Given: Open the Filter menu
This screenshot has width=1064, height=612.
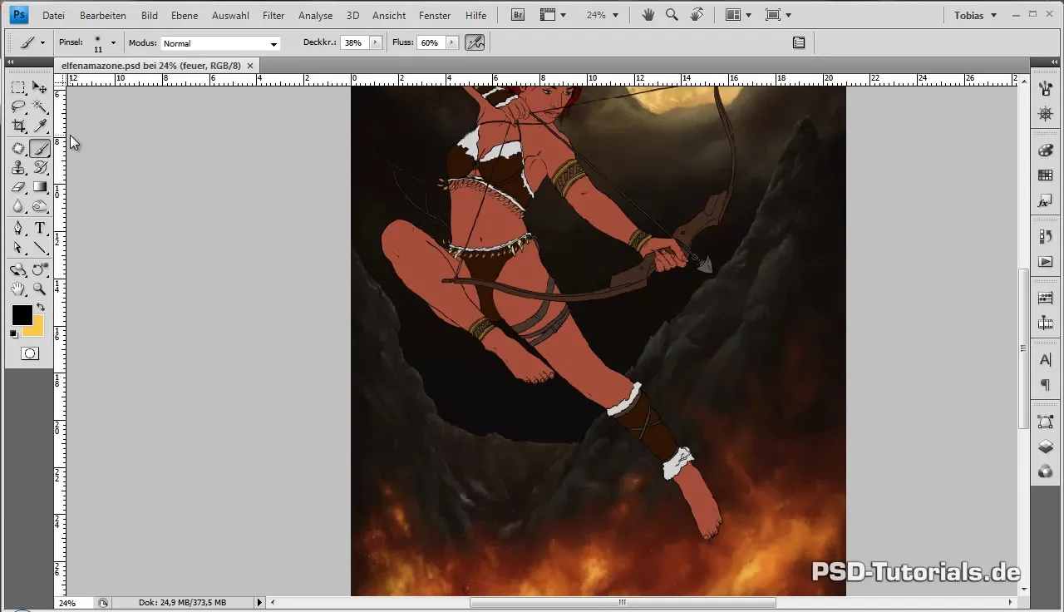Looking at the screenshot, I should click(x=273, y=16).
